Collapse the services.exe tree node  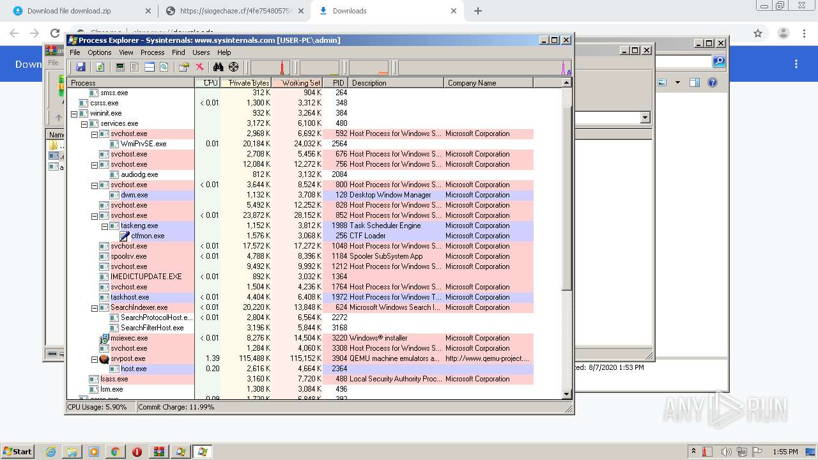[84, 124]
